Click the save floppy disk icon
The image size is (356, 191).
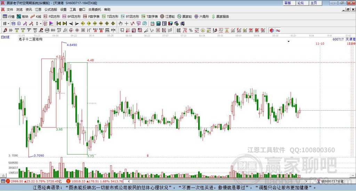(x=170, y=24)
